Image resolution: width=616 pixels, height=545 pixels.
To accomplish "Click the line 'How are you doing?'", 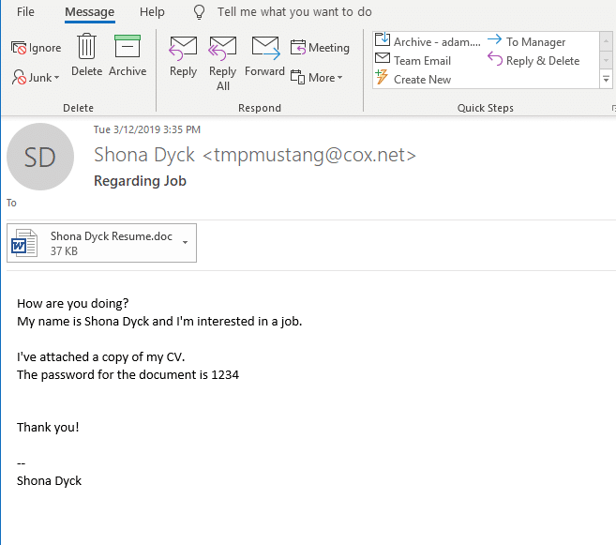I will point(73,303).
